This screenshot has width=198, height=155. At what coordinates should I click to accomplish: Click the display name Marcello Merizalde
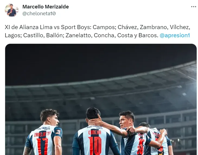tap(46, 7)
